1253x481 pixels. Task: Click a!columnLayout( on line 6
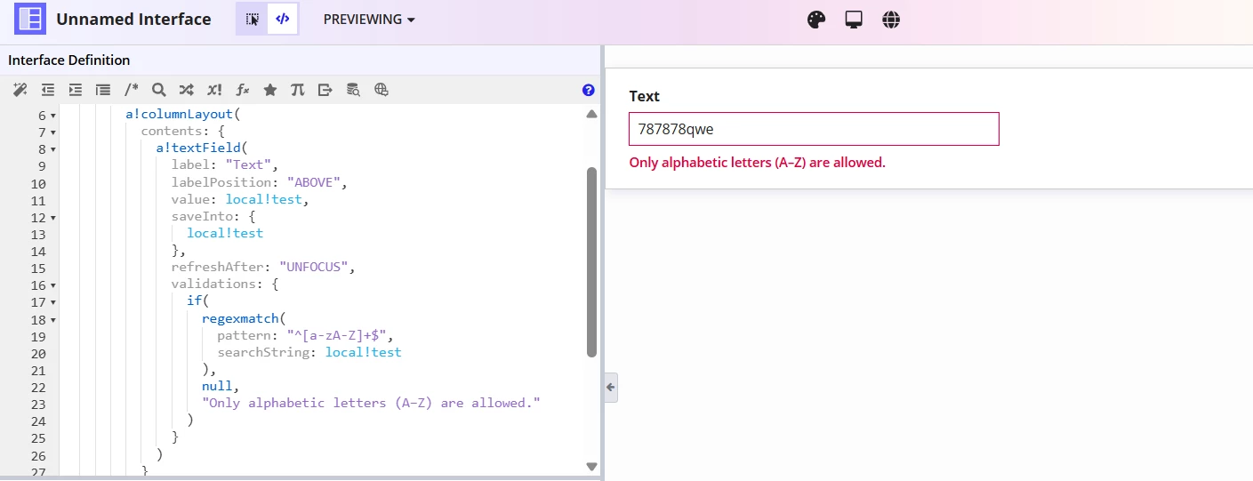(183, 115)
